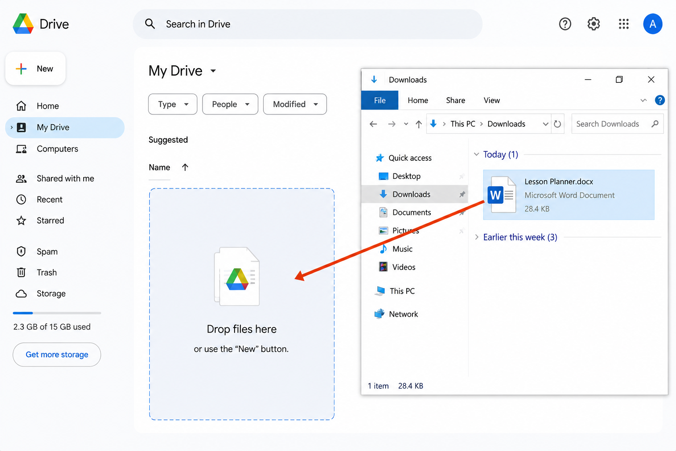Screen dimensions: 676x451
Task: Go up one folder level in Explorer
Action: [419, 124]
